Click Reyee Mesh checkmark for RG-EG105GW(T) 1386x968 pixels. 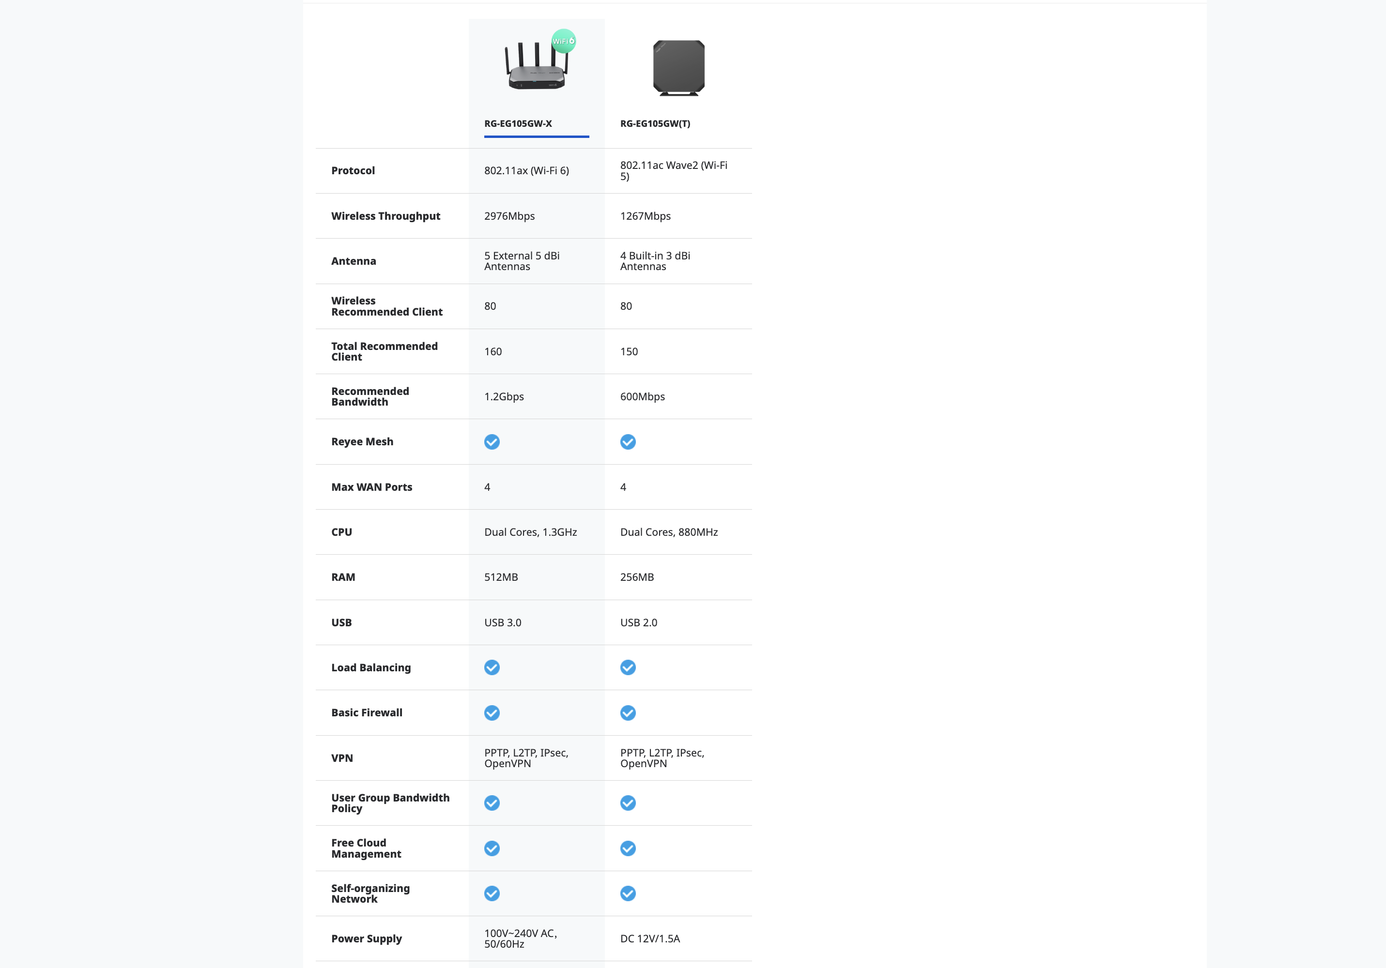628,442
